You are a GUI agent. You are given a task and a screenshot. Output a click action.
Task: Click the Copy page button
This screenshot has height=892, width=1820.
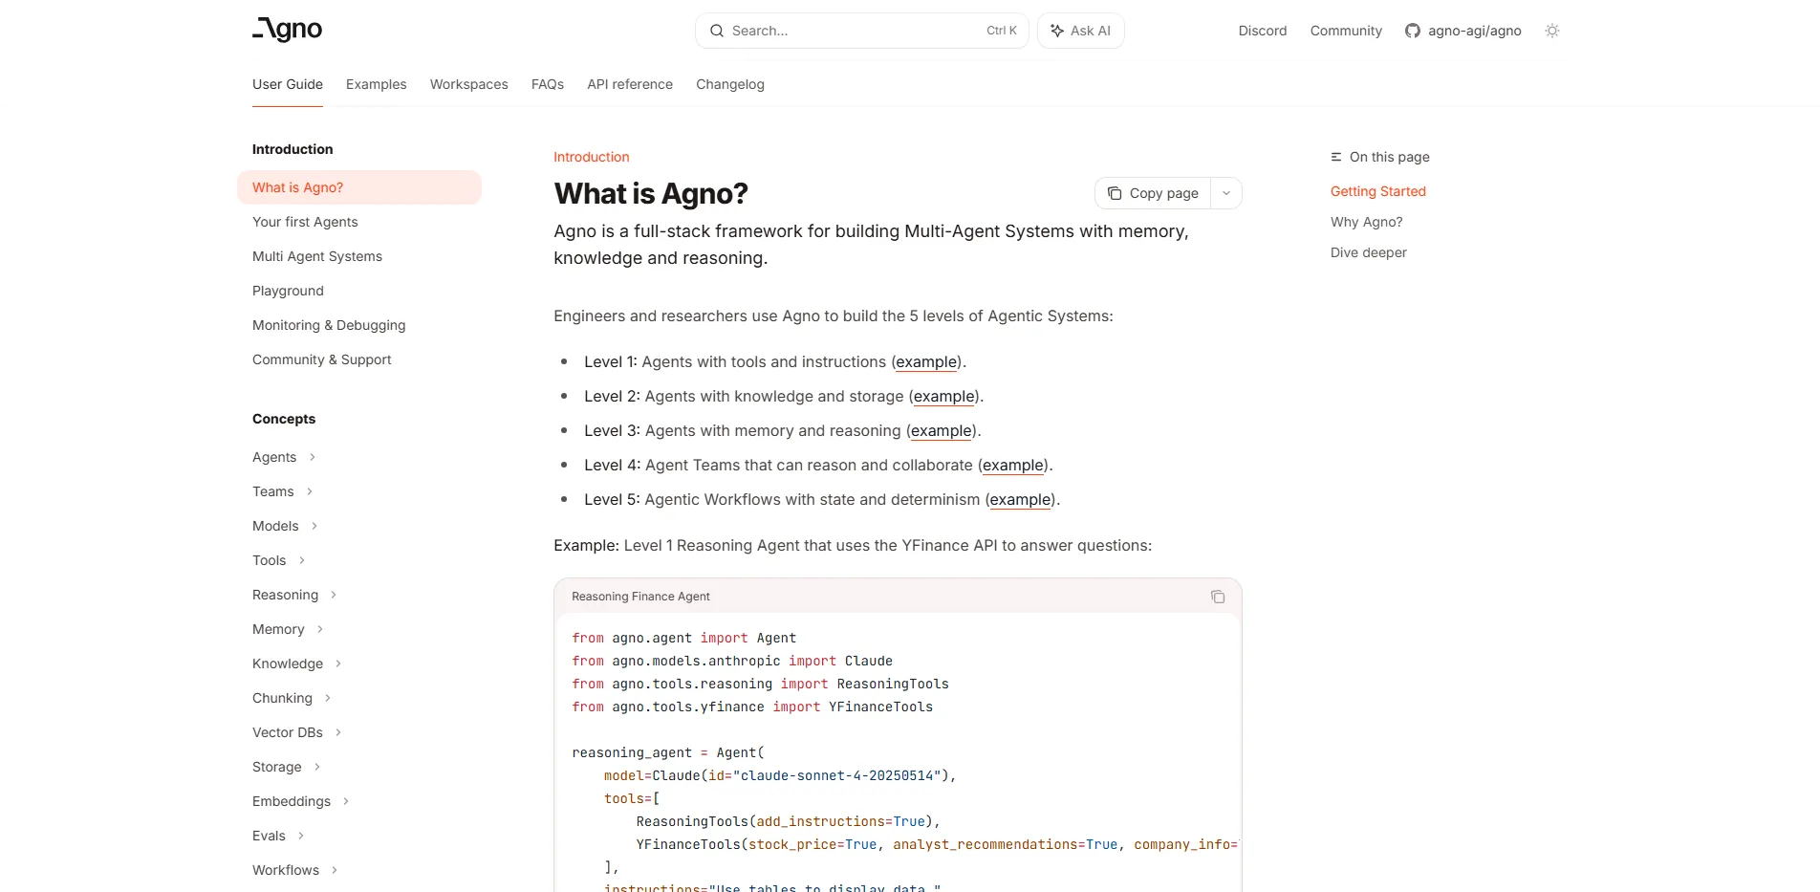pos(1153,193)
